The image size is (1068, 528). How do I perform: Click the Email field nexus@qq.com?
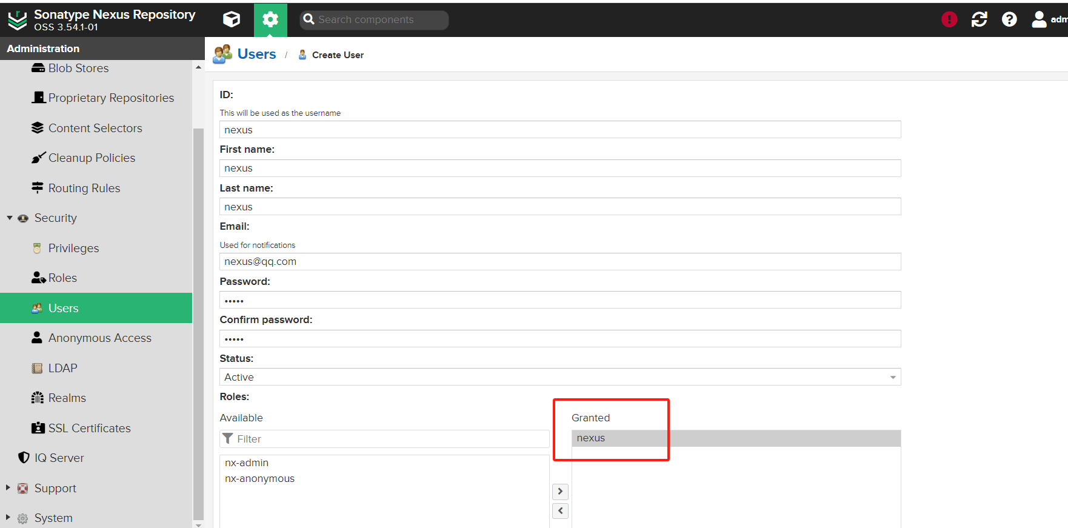click(x=560, y=261)
